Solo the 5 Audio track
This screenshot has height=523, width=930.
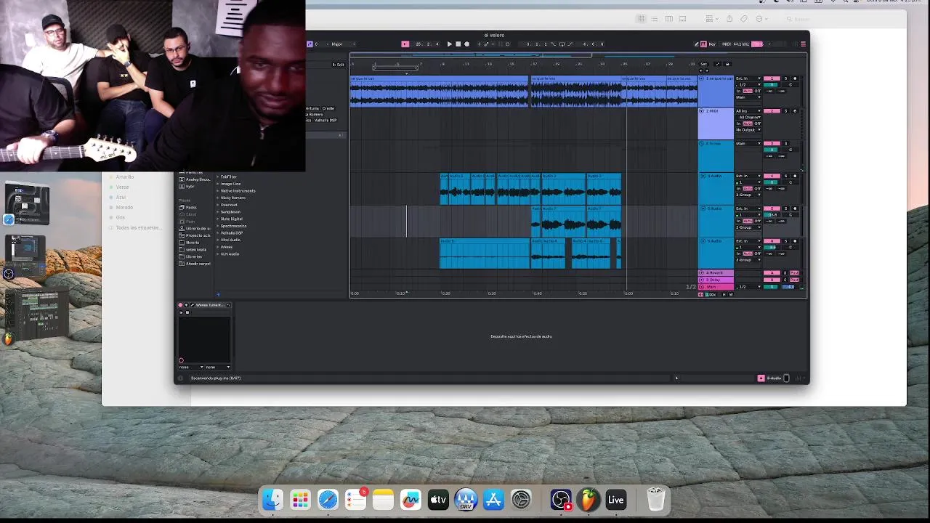pos(785,209)
